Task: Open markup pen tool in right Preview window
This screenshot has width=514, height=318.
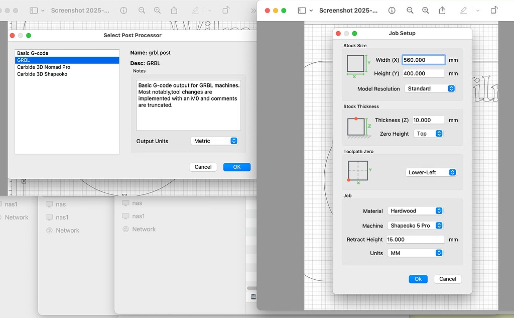Action: point(463,11)
